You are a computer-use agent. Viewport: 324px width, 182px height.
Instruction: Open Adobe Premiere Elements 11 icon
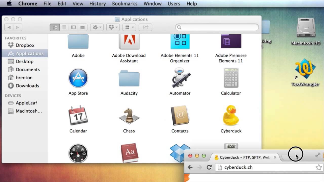[231, 42]
